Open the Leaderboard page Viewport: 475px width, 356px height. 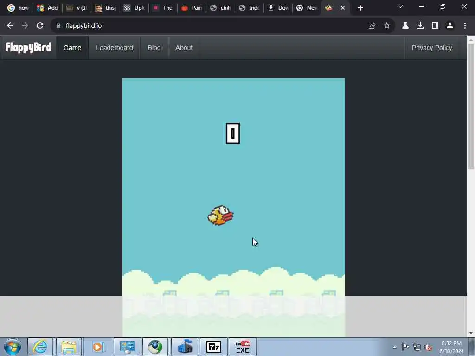(x=115, y=48)
